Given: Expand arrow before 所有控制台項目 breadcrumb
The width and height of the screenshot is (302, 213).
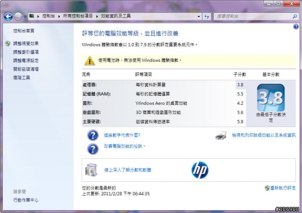Looking at the screenshot, I should click(x=59, y=16).
